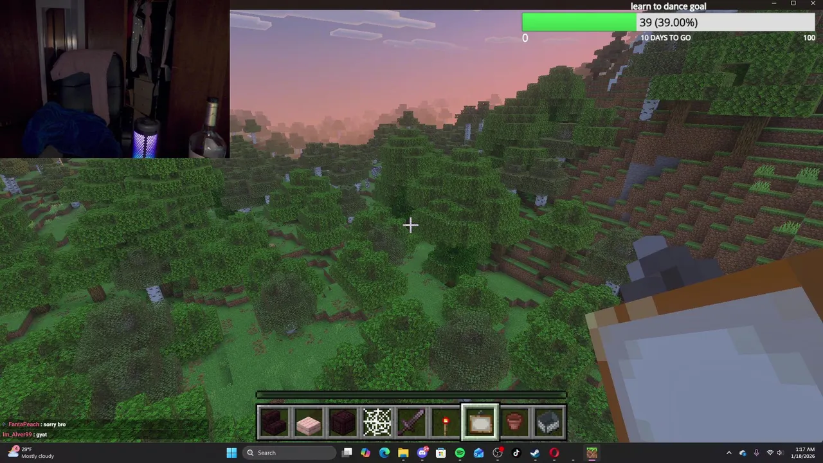Select the anvil hotbar slot

[x=548, y=422]
